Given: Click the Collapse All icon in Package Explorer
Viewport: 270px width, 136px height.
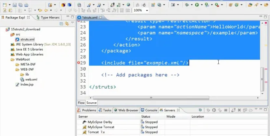Looking at the screenshot, I should tap(61, 24).
